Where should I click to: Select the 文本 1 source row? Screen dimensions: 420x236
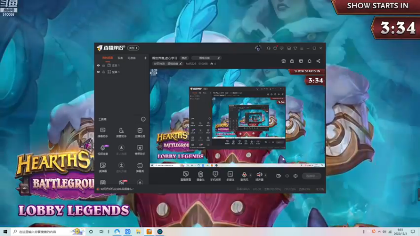click(x=122, y=66)
